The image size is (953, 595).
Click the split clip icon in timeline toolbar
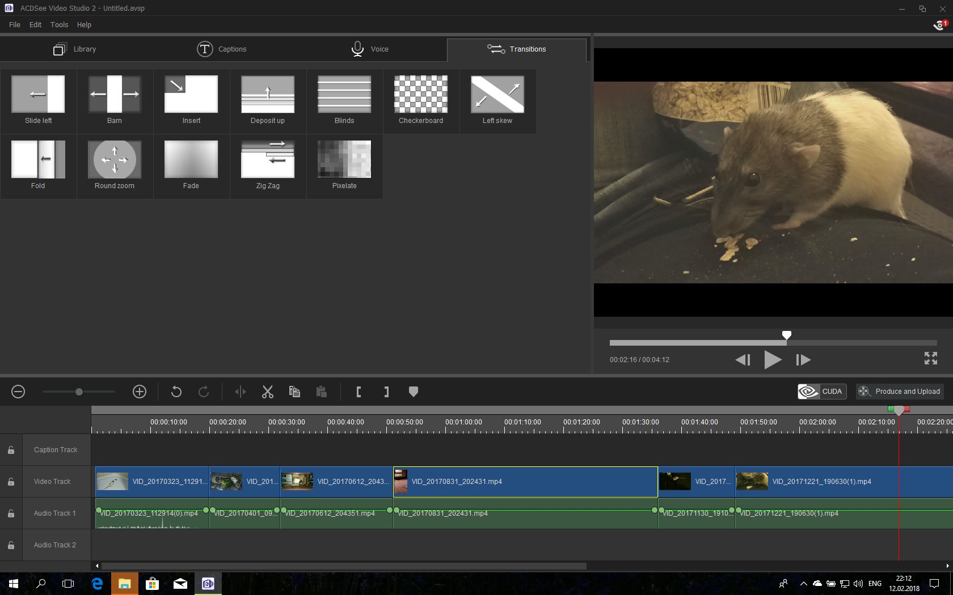pyautogui.click(x=240, y=392)
